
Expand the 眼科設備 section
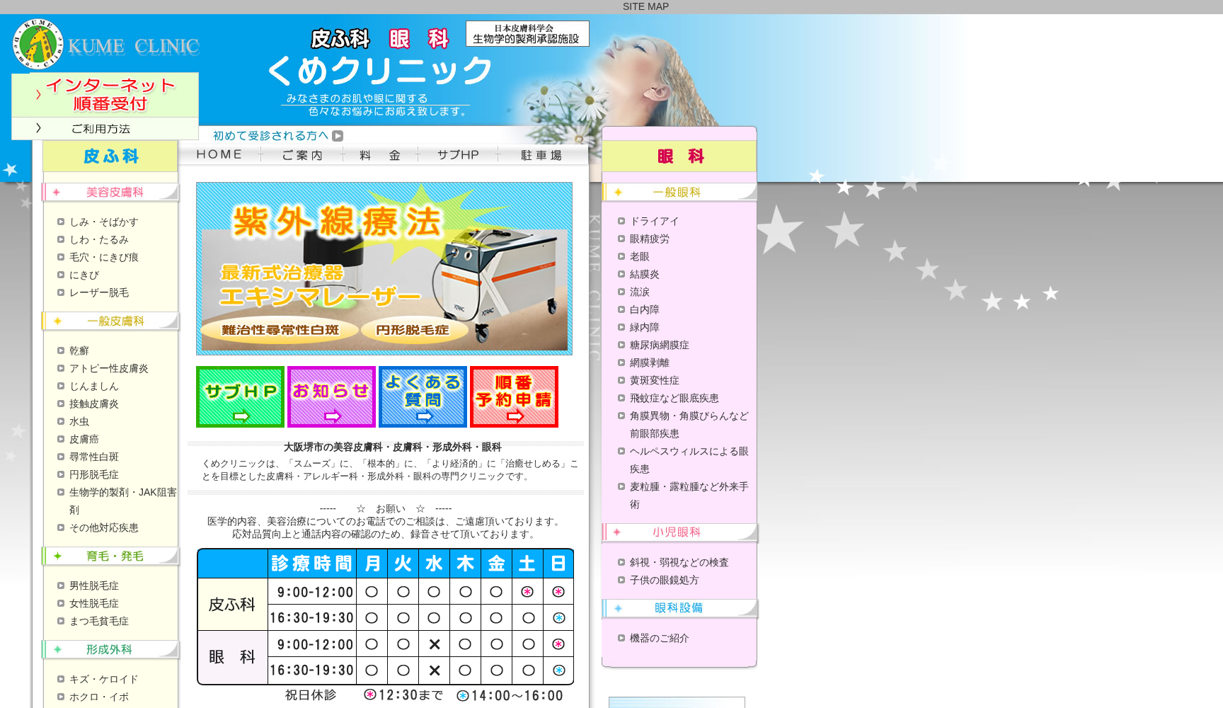coord(679,607)
